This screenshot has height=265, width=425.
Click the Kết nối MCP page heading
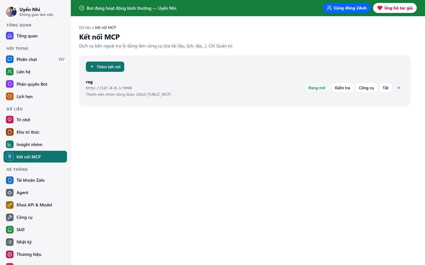click(x=99, y=37)
